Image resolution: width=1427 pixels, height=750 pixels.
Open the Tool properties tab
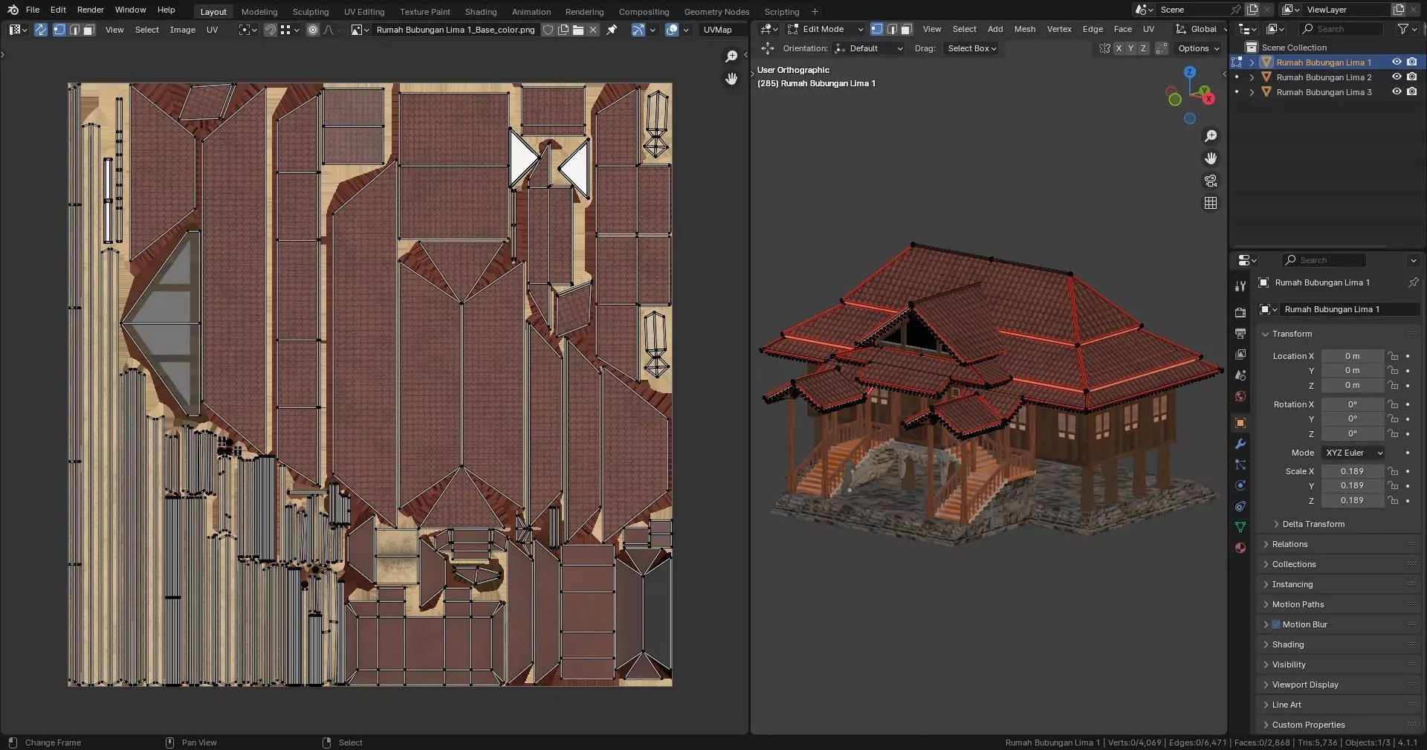tap(1240, 286)
